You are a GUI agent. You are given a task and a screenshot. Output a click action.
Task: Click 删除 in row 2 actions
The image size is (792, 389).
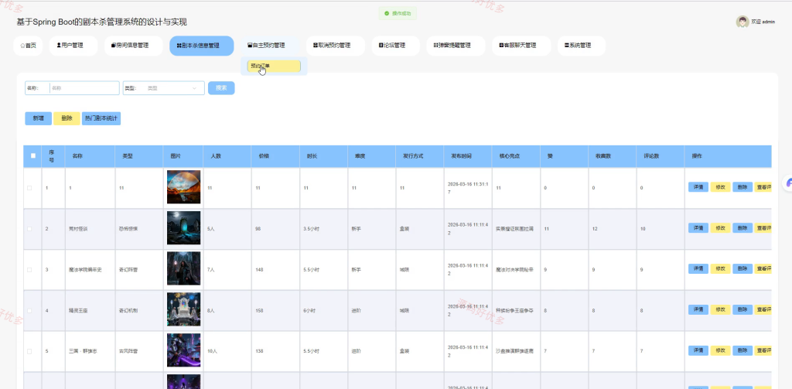click(x=742, y=228)
